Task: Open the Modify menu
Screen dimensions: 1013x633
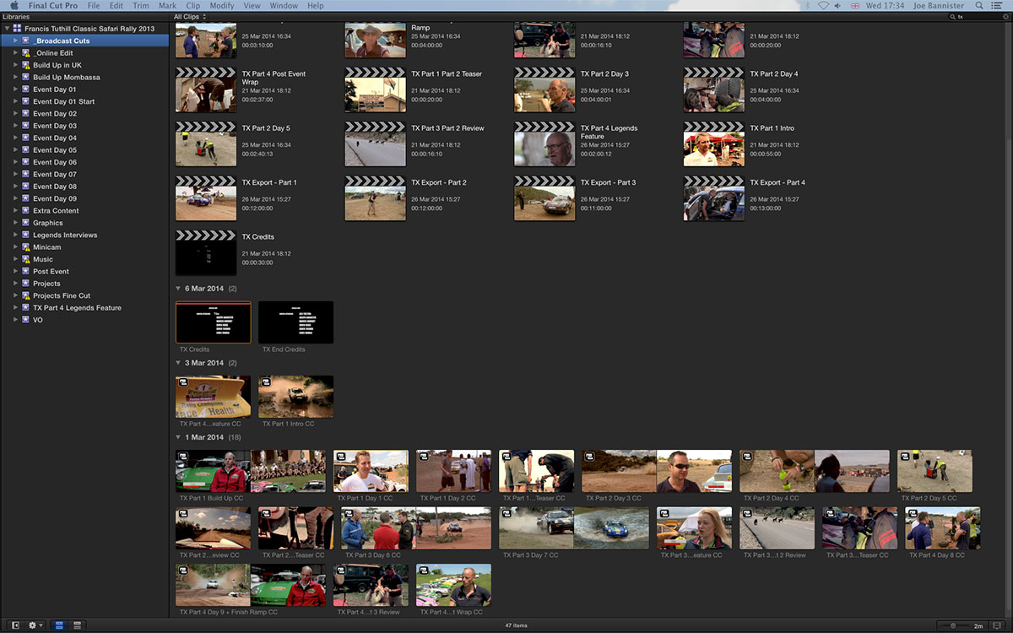Action: coord(222,5)
